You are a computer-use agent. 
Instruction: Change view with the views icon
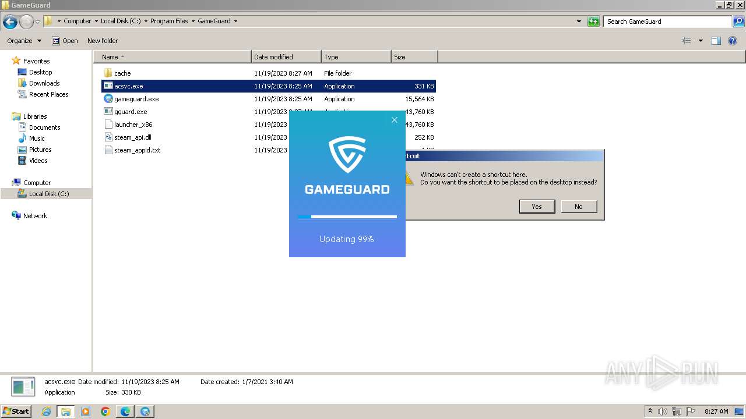click(x=687, y=41)
